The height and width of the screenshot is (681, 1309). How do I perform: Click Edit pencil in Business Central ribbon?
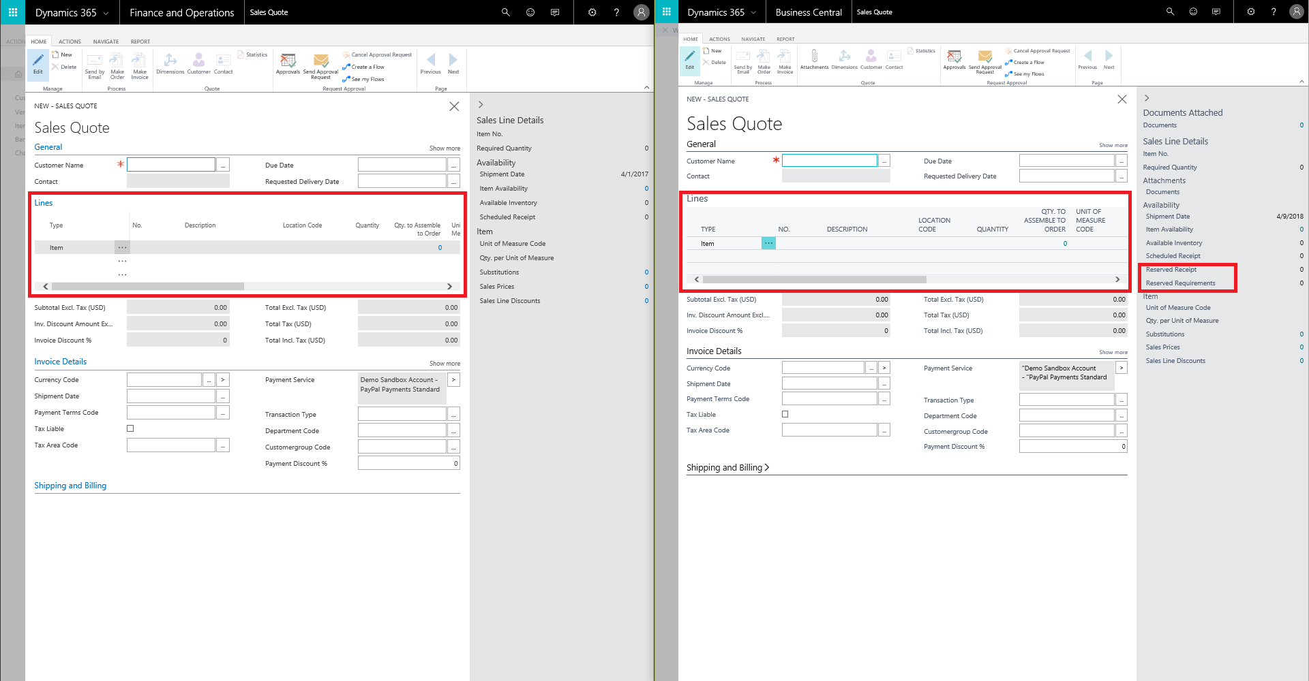[690, 59]
